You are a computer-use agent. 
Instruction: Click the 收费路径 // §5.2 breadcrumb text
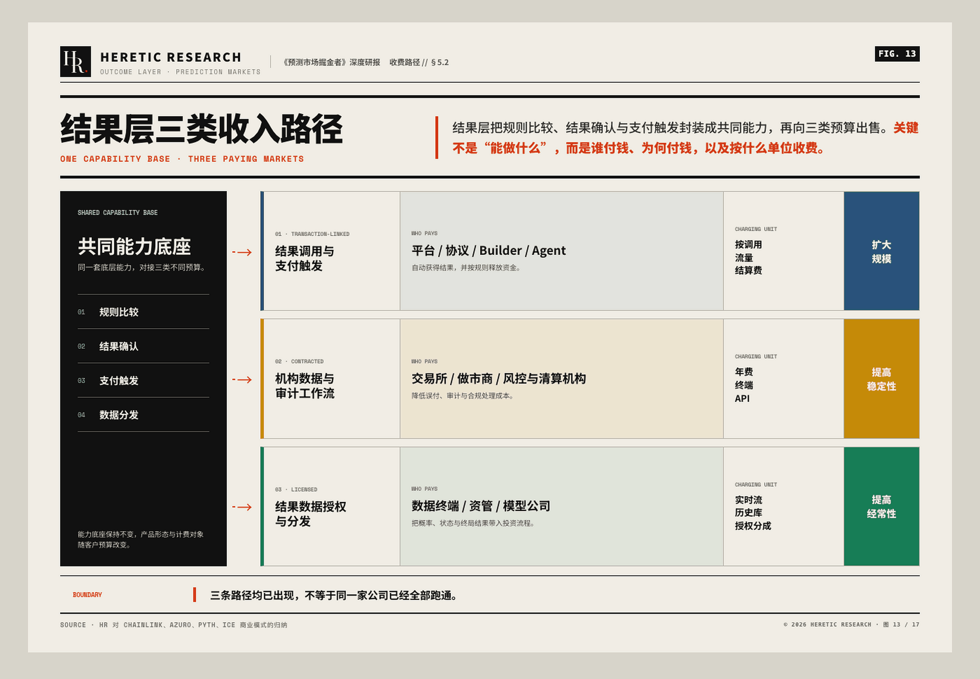point(419,62)
